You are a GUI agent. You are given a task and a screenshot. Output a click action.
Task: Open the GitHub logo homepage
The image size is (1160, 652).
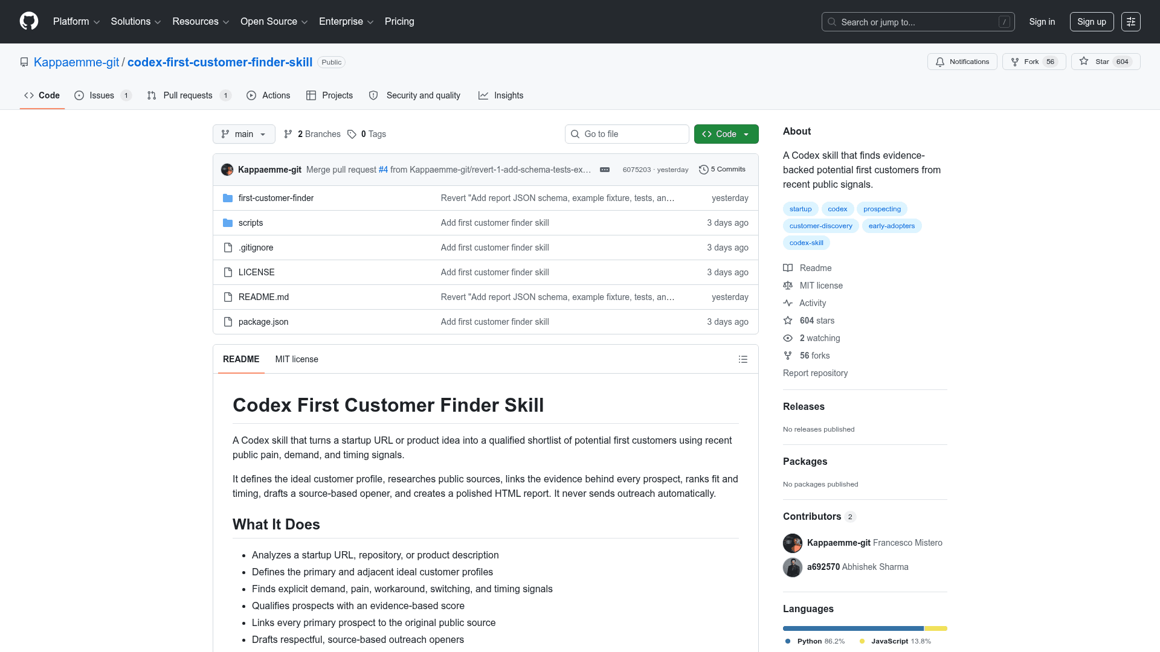click(x=29, y=21)
